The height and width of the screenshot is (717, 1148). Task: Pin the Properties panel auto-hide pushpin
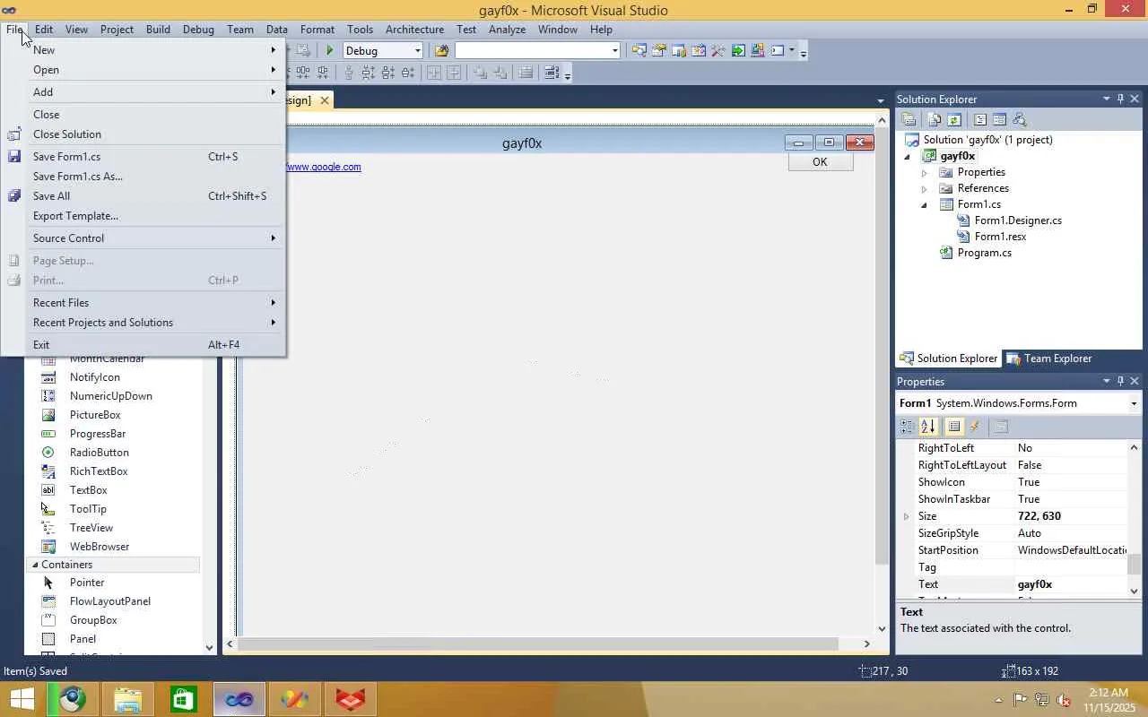point(1120,381)
